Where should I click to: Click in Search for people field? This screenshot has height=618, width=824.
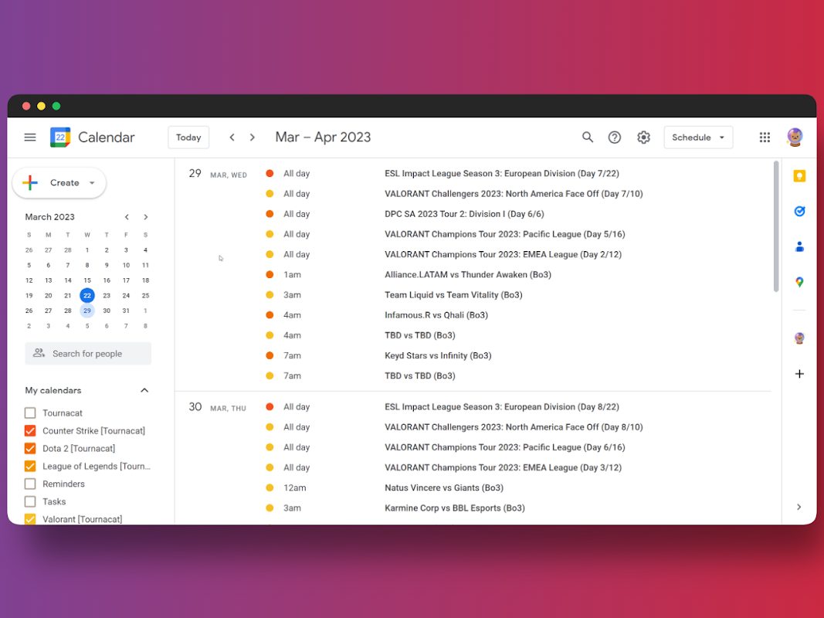click(88, 353)
